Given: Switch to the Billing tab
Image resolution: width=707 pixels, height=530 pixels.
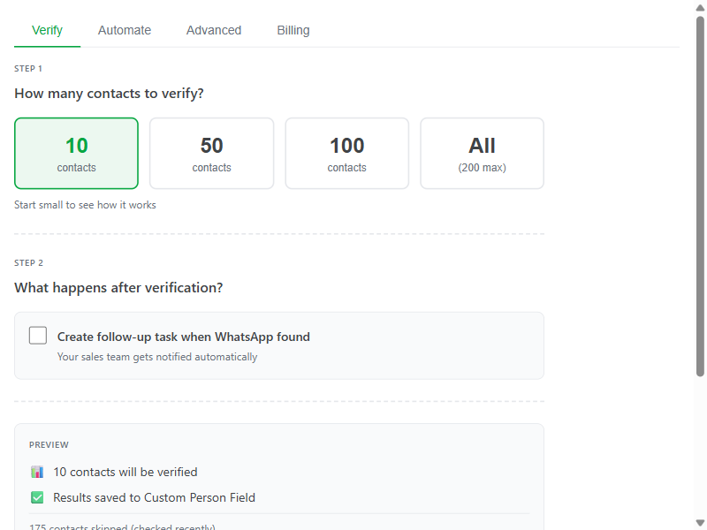Looking at the screenshot, I should click(293, 30).
